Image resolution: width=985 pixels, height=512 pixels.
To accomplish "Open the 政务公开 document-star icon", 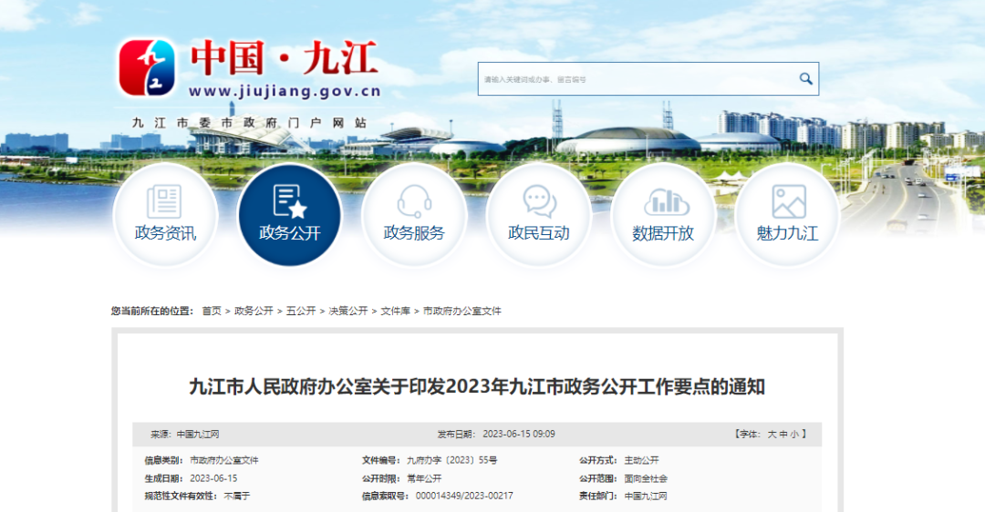I will 290,201.
